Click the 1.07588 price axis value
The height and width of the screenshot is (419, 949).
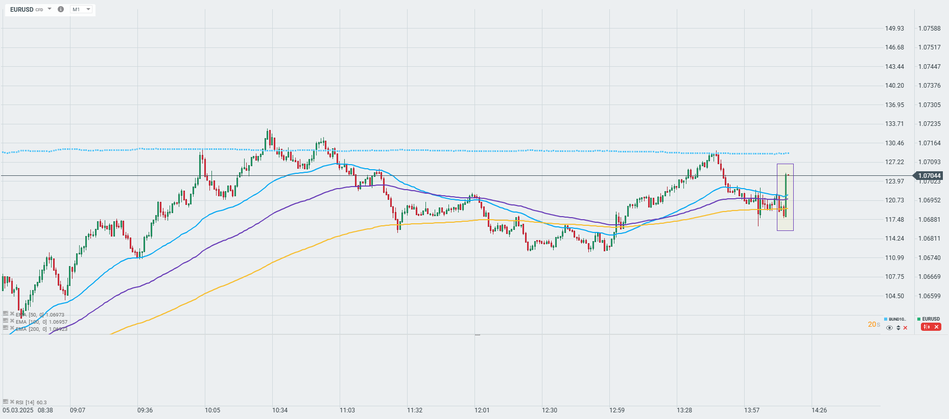[x=930, y=29]
